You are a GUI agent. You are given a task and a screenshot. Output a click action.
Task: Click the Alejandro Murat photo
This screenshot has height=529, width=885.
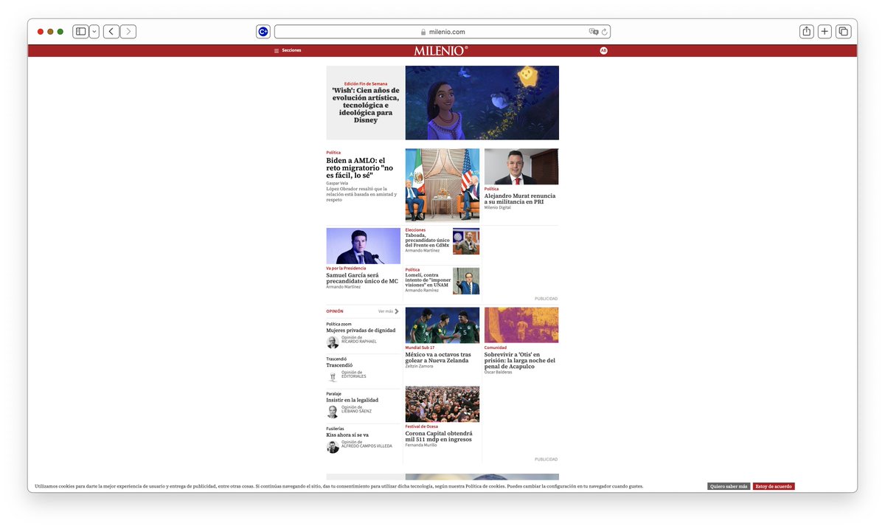[x=521, y=166]
